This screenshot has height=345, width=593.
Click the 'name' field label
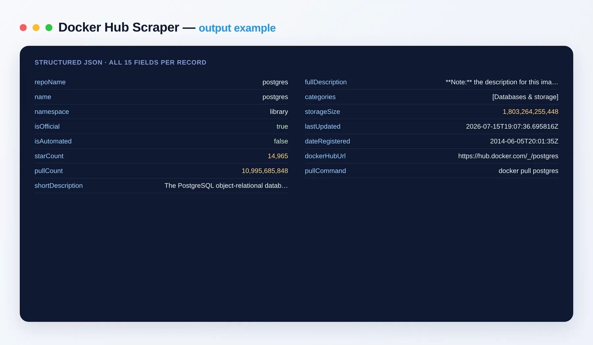(43, 97)
